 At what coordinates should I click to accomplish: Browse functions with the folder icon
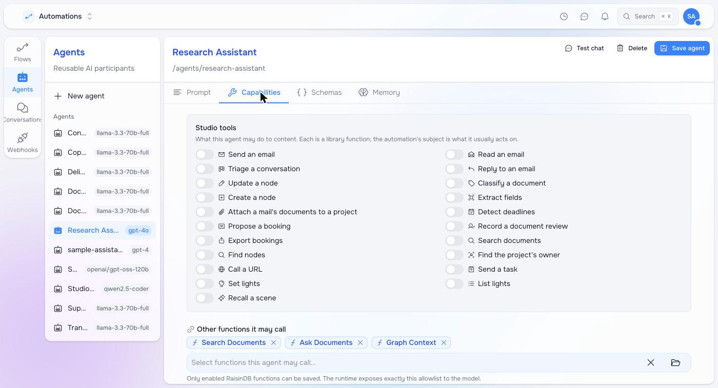[x=675, y=362]
